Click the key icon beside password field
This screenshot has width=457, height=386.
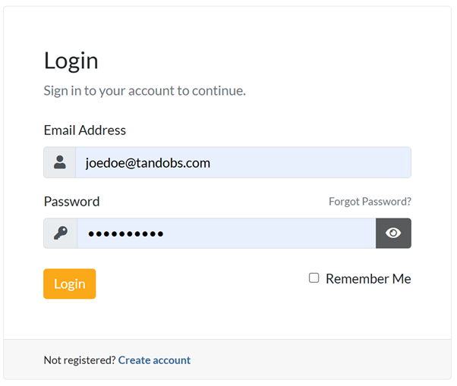pos(61,233)
